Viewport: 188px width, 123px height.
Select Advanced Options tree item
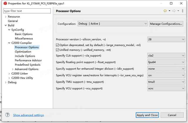pyautogui.click(x=27, y=69)
